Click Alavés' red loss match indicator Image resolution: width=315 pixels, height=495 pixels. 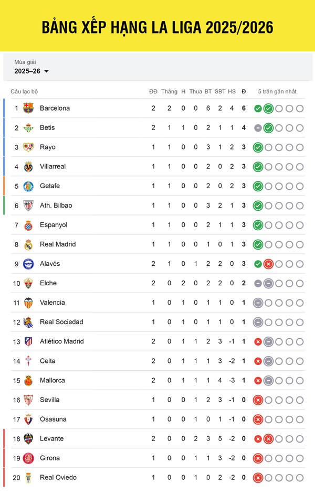[x=268, y=264]
